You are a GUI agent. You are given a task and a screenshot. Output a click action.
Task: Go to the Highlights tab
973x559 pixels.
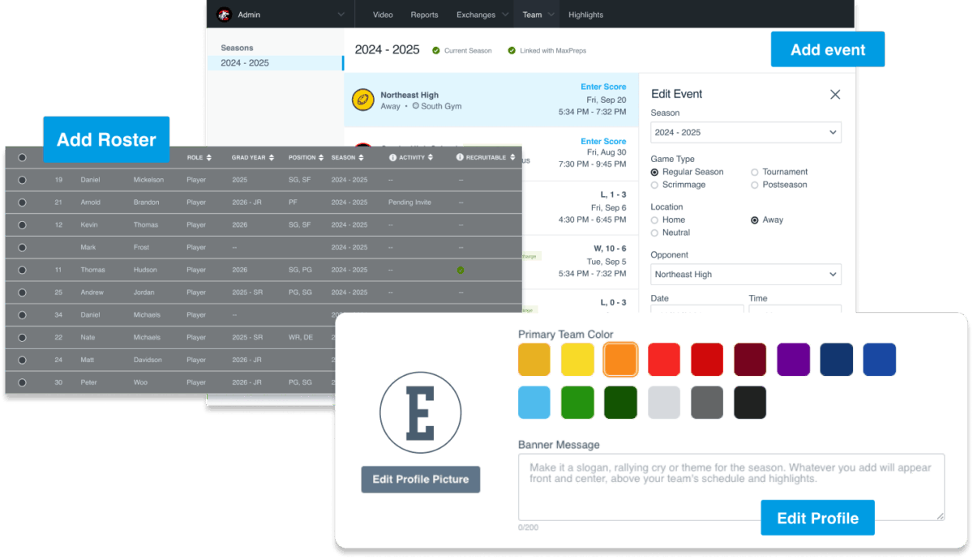(x=585, y=15)
